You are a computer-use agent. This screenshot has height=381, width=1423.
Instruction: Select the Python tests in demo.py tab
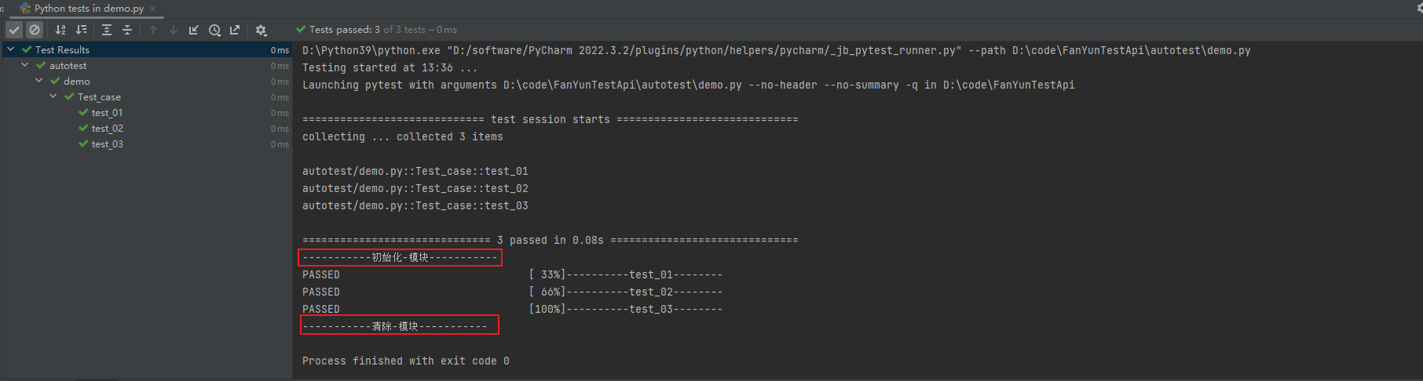point(89,9)
